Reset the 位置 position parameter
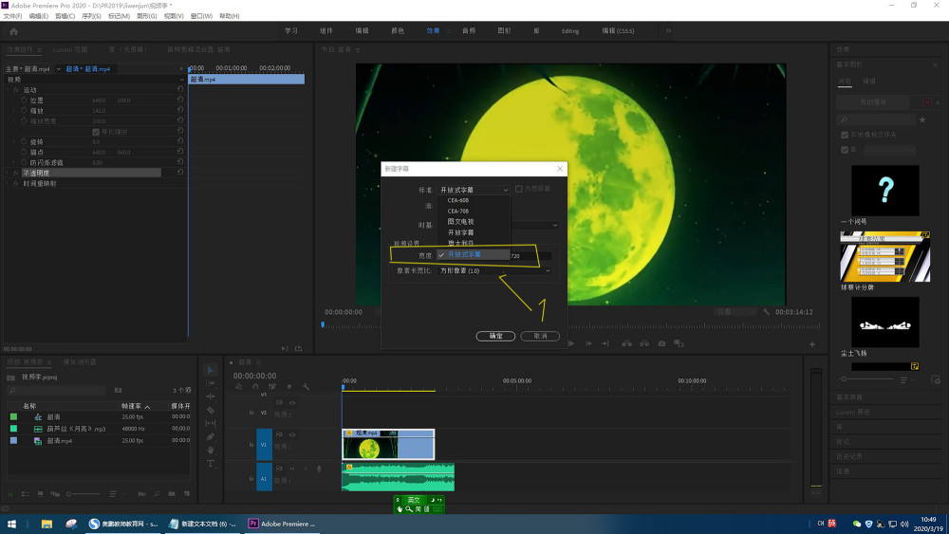 (180, 100)
